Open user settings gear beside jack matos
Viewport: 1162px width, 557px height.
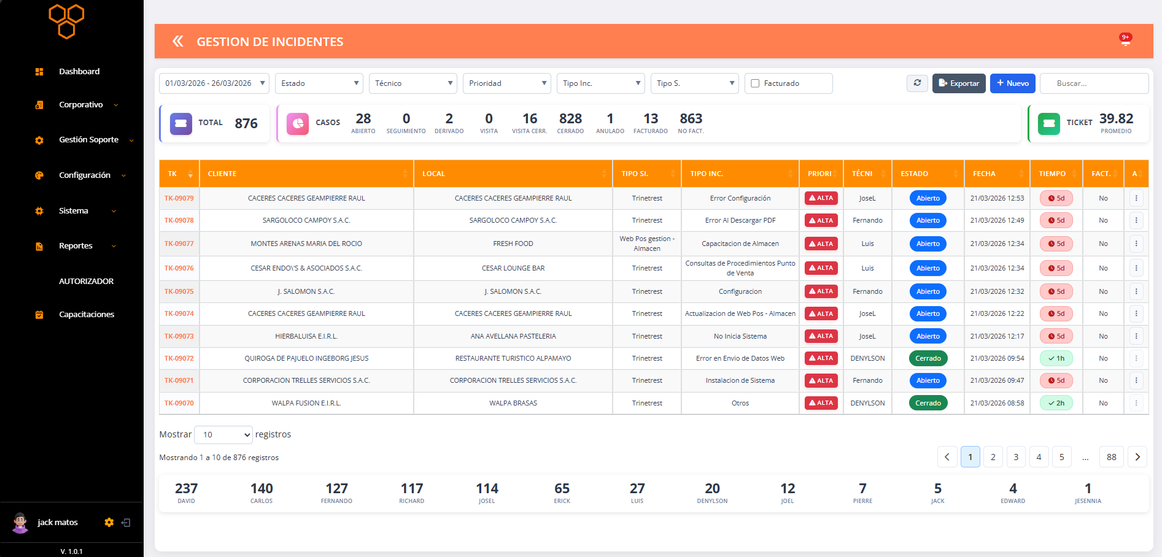tap(109, 523)
